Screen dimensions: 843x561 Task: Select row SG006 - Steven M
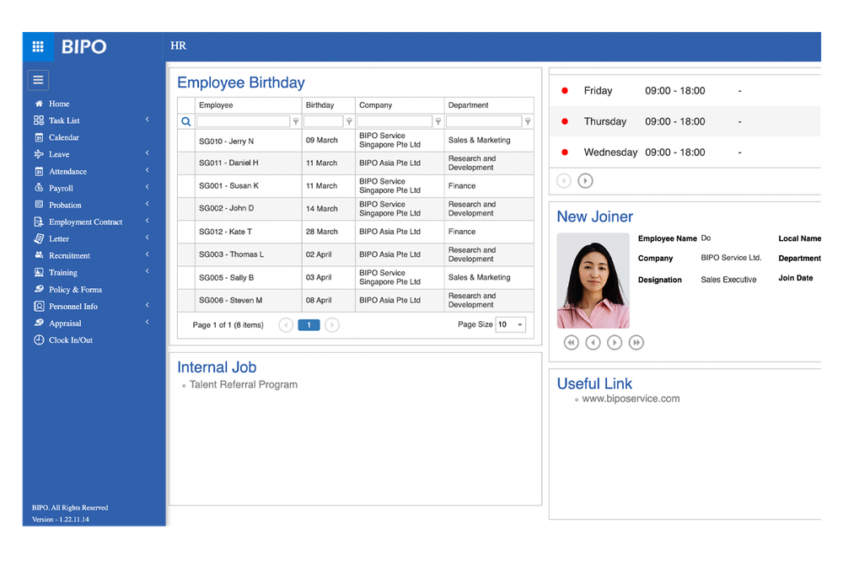click(x=356, y=301)
